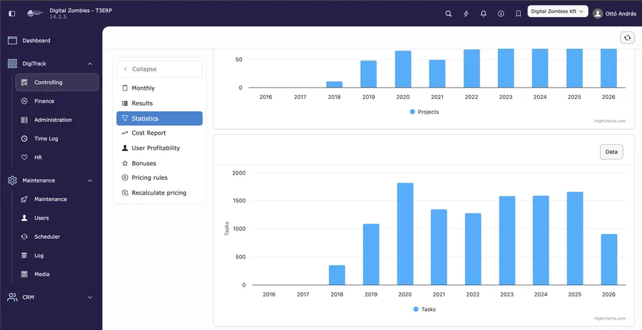642x330 pixels.
Task: Click the 2021 bar in Projects chart
Action: click(x=437, y=73)
